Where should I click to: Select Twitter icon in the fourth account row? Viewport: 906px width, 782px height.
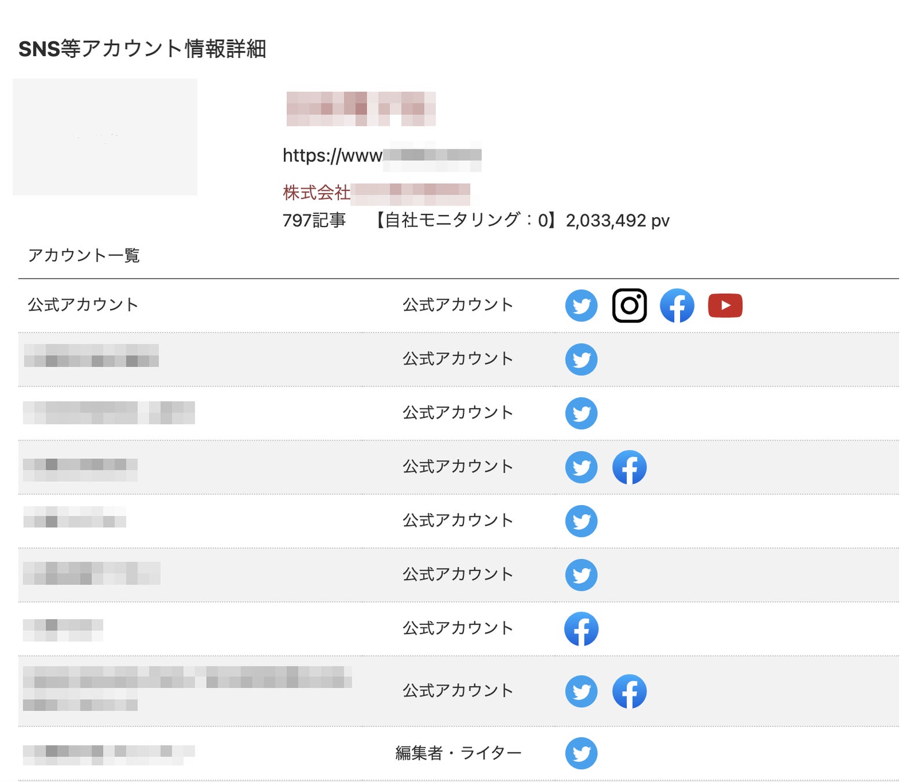tap(581, 467)
